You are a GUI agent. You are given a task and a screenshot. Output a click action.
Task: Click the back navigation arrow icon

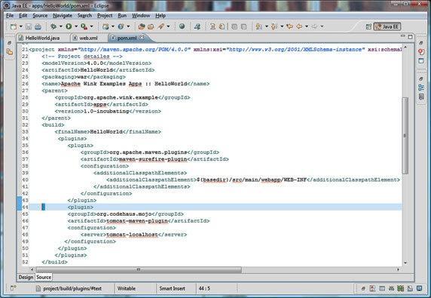coord(299,26)
